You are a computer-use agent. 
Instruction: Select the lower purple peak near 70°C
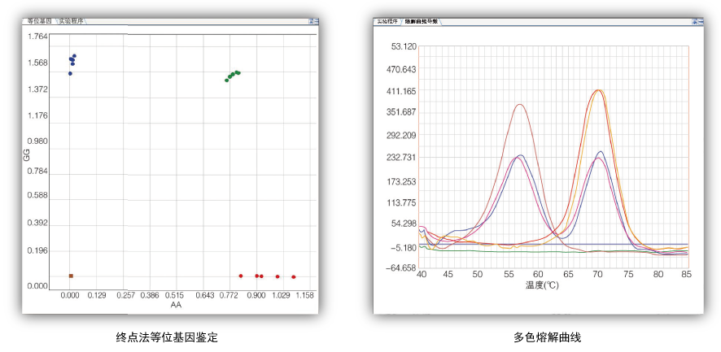click(598, 159)
